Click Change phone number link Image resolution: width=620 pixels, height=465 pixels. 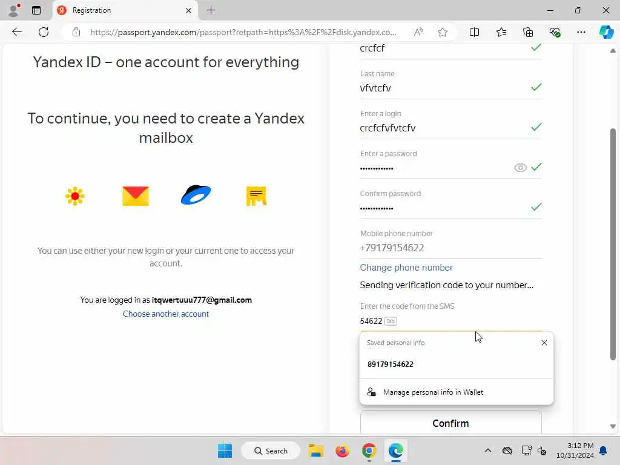pos(406,268)
